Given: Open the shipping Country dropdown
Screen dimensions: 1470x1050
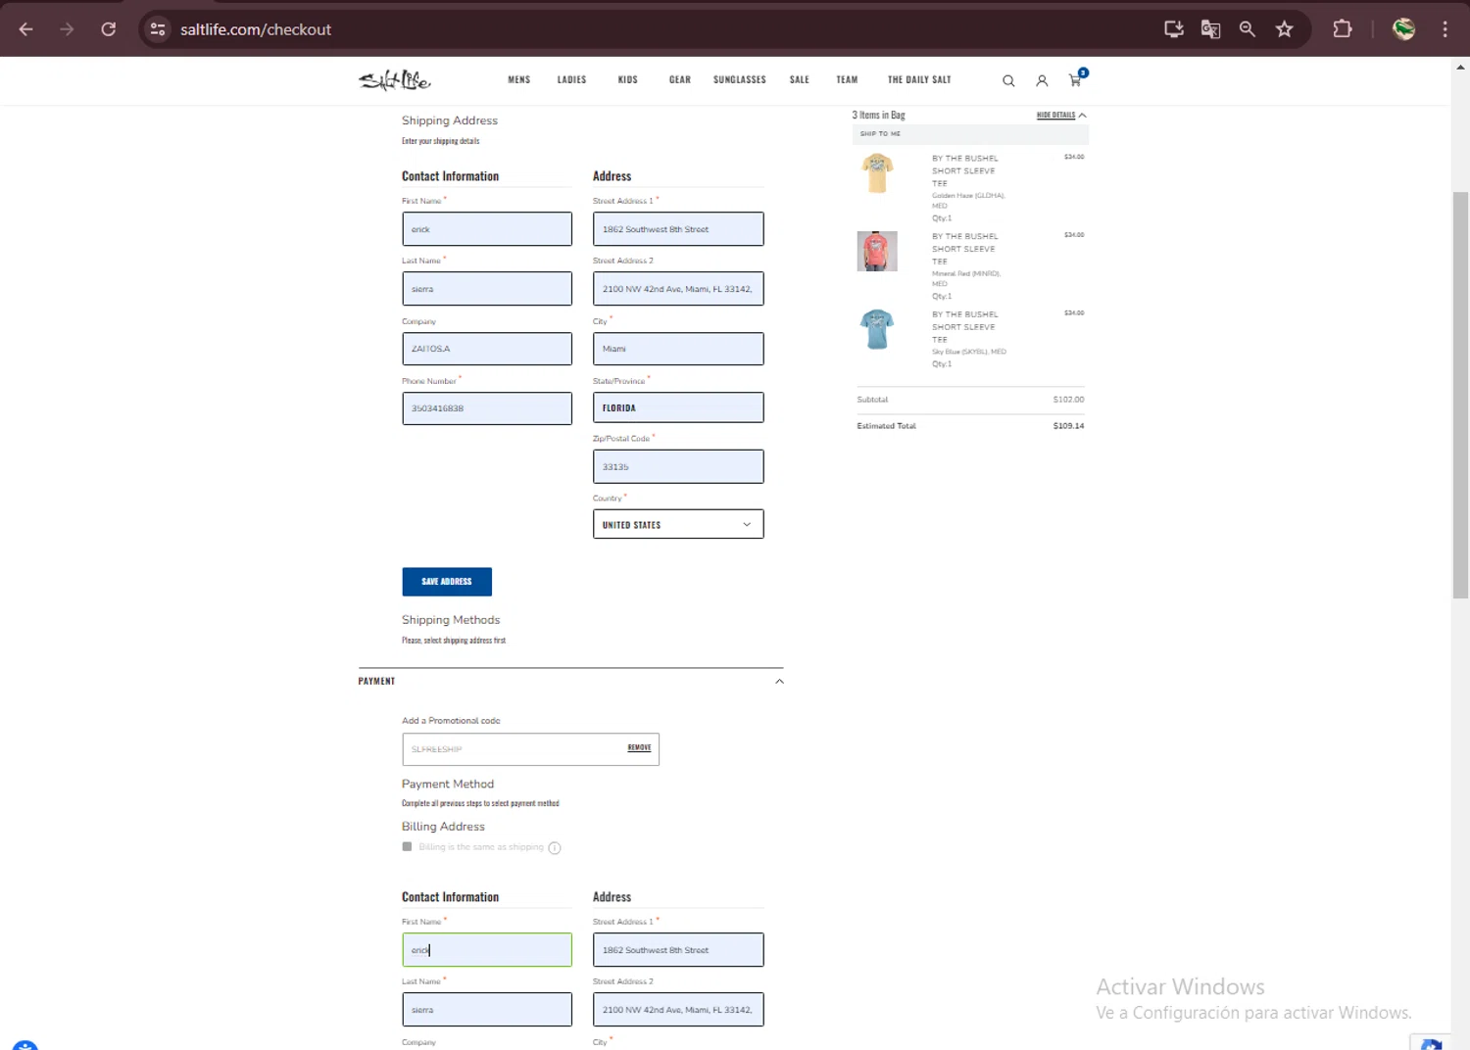Looking at the screenshot, I should point(678,525).
